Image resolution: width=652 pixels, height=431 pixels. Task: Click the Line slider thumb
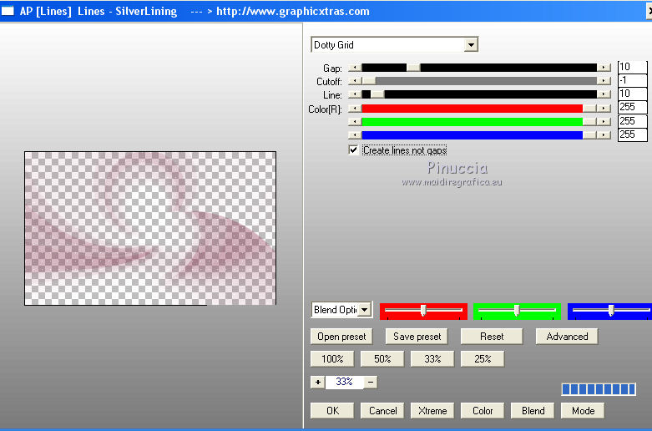coord(377,94)
